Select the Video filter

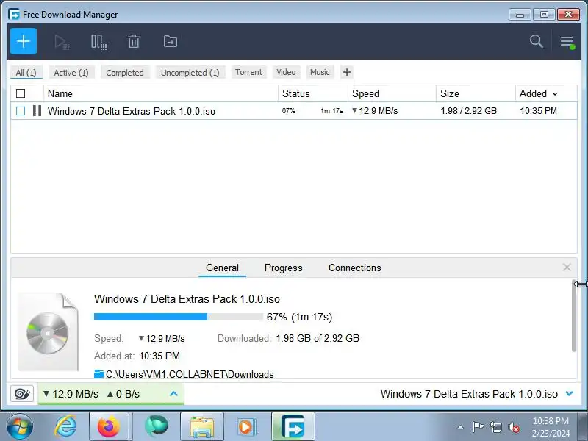tap(286, 72)
